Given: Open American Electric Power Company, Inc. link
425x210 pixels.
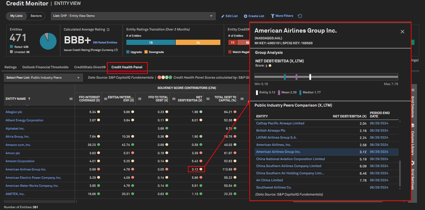Looking at the screenshot, I should 33,178.
